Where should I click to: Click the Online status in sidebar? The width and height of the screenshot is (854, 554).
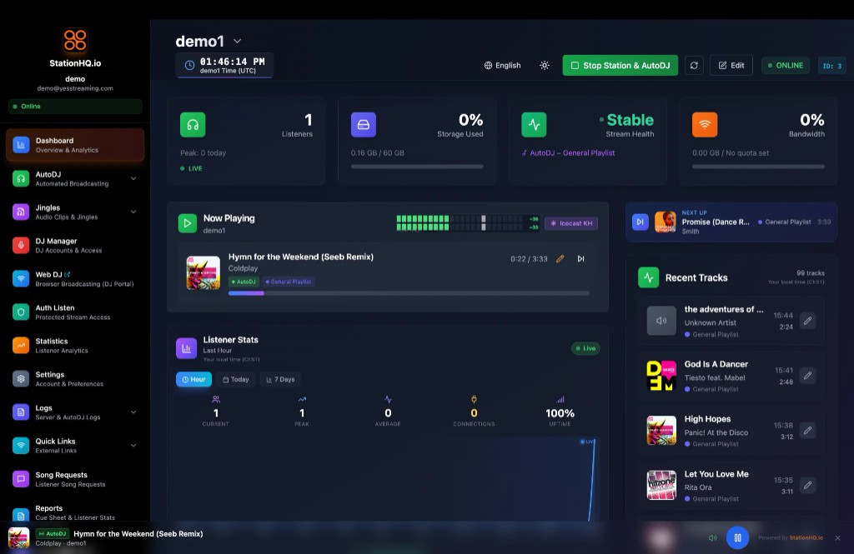point(75,106)
